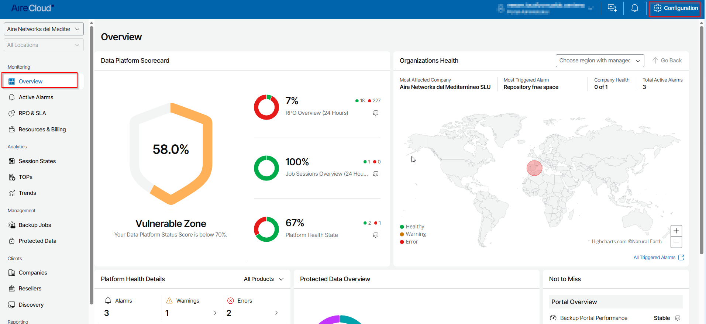Open details icon for RPO Overview
This screenshot has width=706, height=324.
tap(376, 113)
